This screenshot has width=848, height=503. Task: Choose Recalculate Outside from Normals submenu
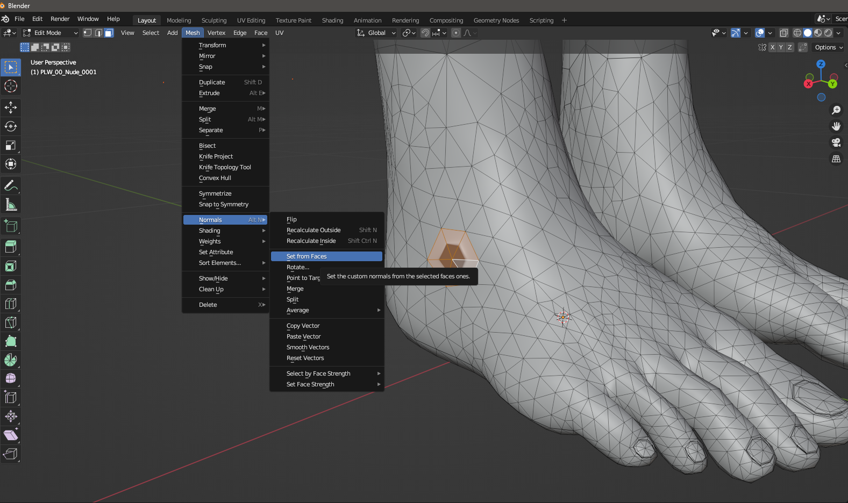pos(313,230)
